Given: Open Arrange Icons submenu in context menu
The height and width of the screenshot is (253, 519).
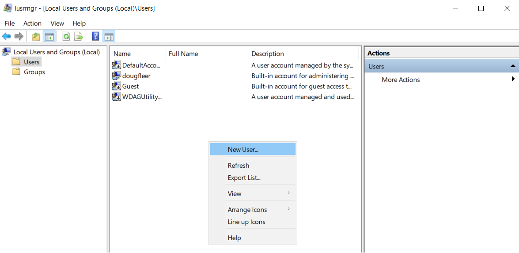Looking at the screenshot, I should (253, 210).
